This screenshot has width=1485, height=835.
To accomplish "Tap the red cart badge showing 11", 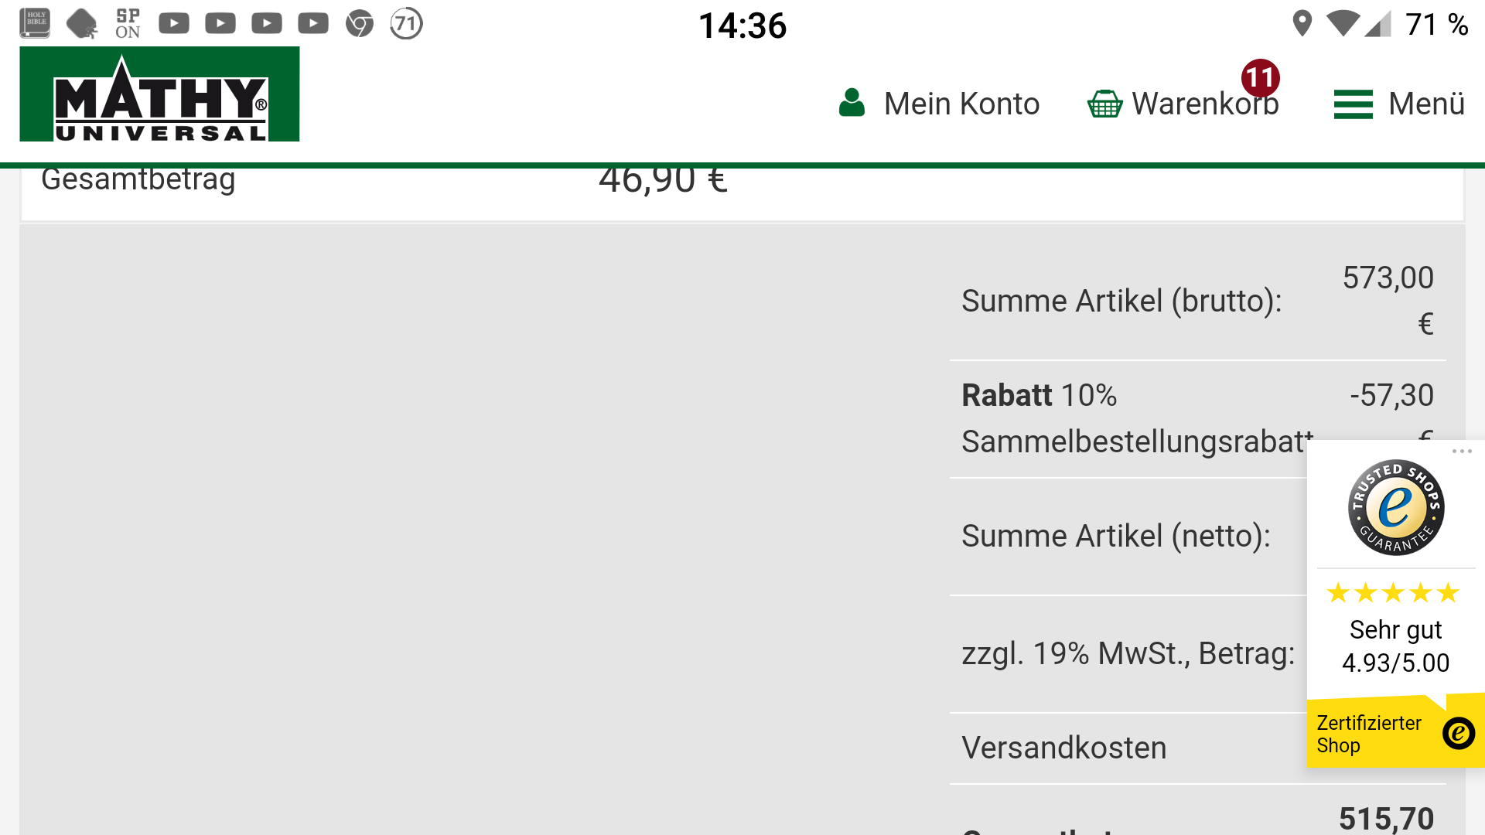I will point(1260,77).
